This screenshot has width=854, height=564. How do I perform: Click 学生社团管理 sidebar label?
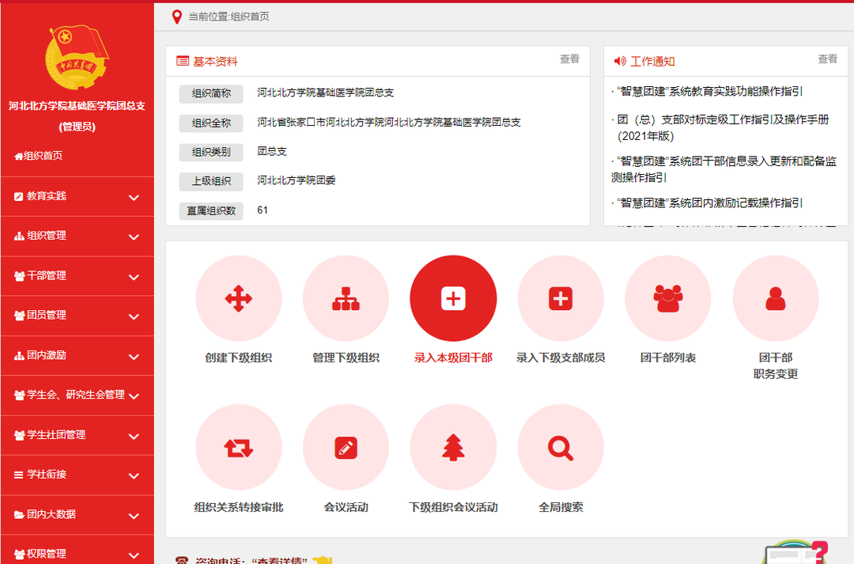pyautogui.click(x=56, y=435)
